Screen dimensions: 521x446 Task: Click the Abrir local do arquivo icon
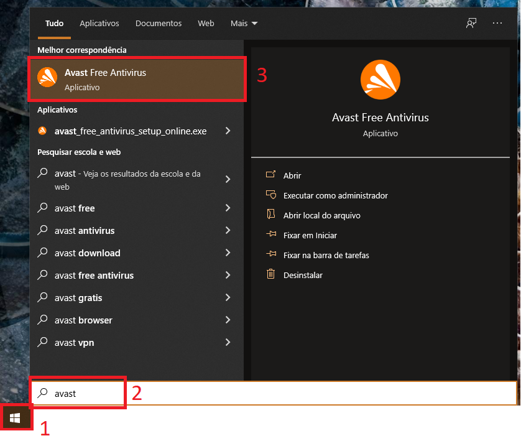[270, 215]
